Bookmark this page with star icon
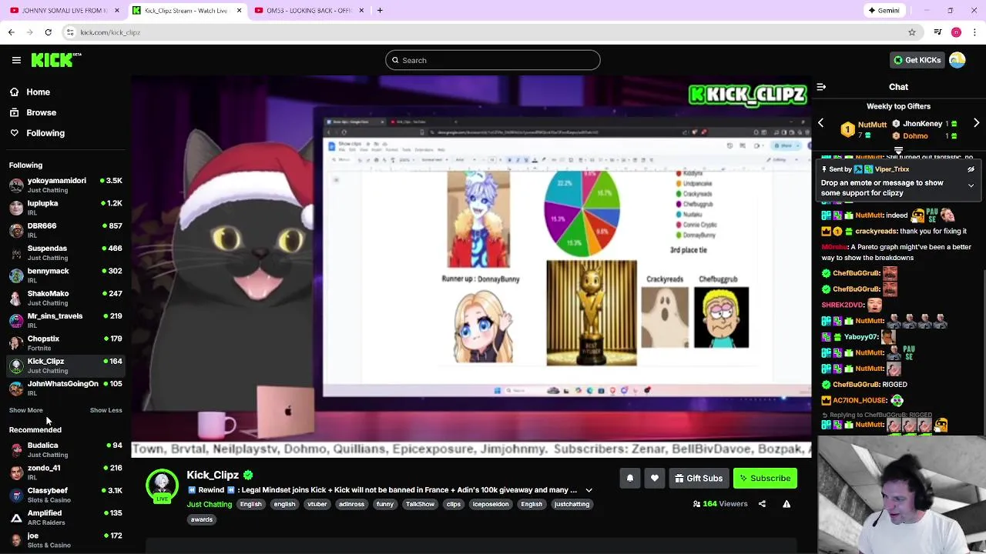This screenshot has width=986, height=554. pyautogui.click(x=912, y=32)
